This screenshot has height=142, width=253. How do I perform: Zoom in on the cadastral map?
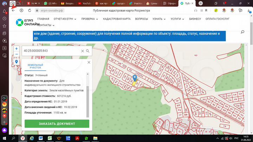pyautogui.click(x=16, y=49)
